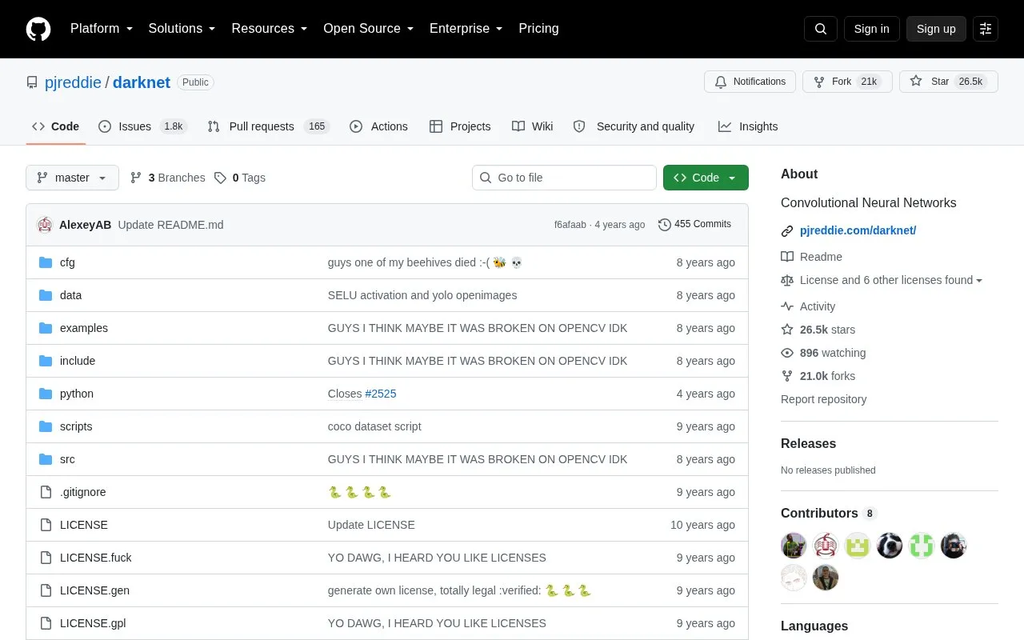Expand the Platform menu
This screenshot has width=1024, height=640.
click(x=102, y=29)
